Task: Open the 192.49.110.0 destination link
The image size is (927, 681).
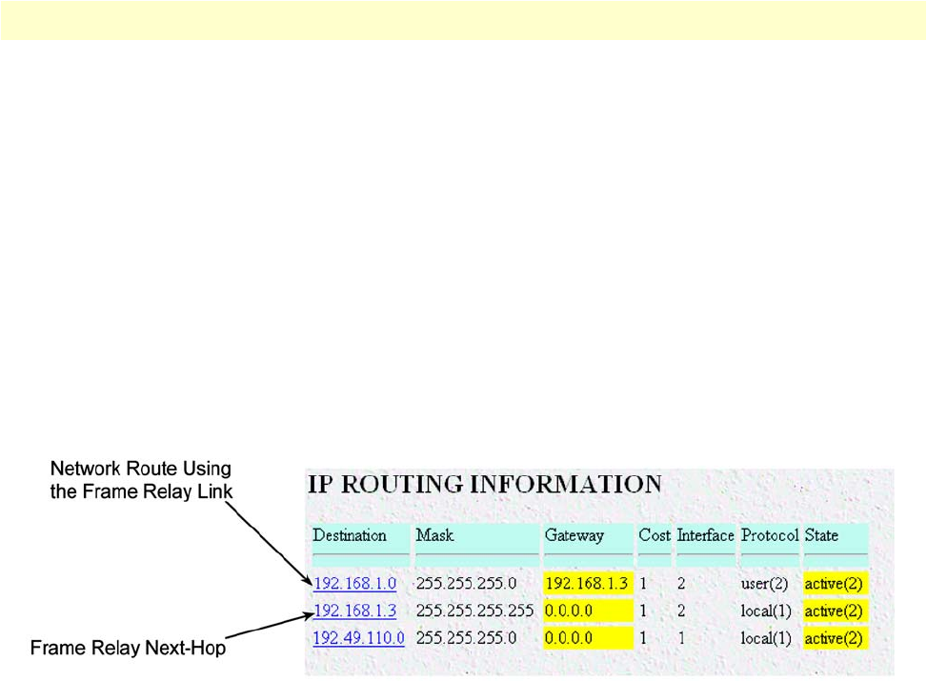Action: [x=358, y=638]
